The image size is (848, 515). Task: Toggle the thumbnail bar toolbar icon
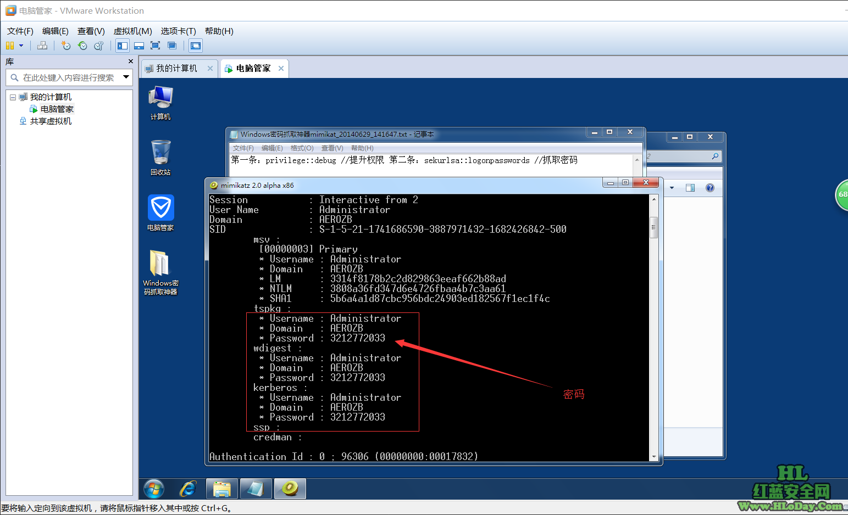(139, 46)
